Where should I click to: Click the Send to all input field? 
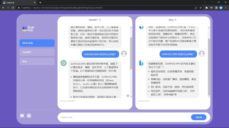tap(124, 117)
